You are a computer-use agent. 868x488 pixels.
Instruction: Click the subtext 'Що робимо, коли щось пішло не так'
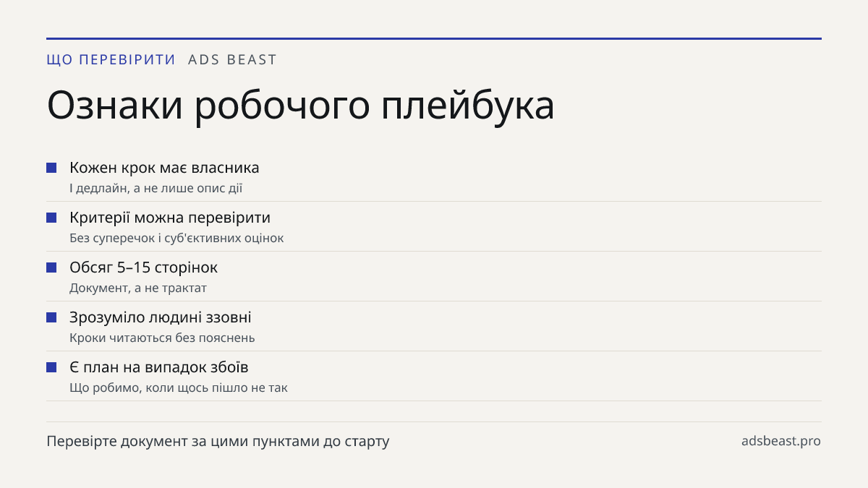coord(179,388)
